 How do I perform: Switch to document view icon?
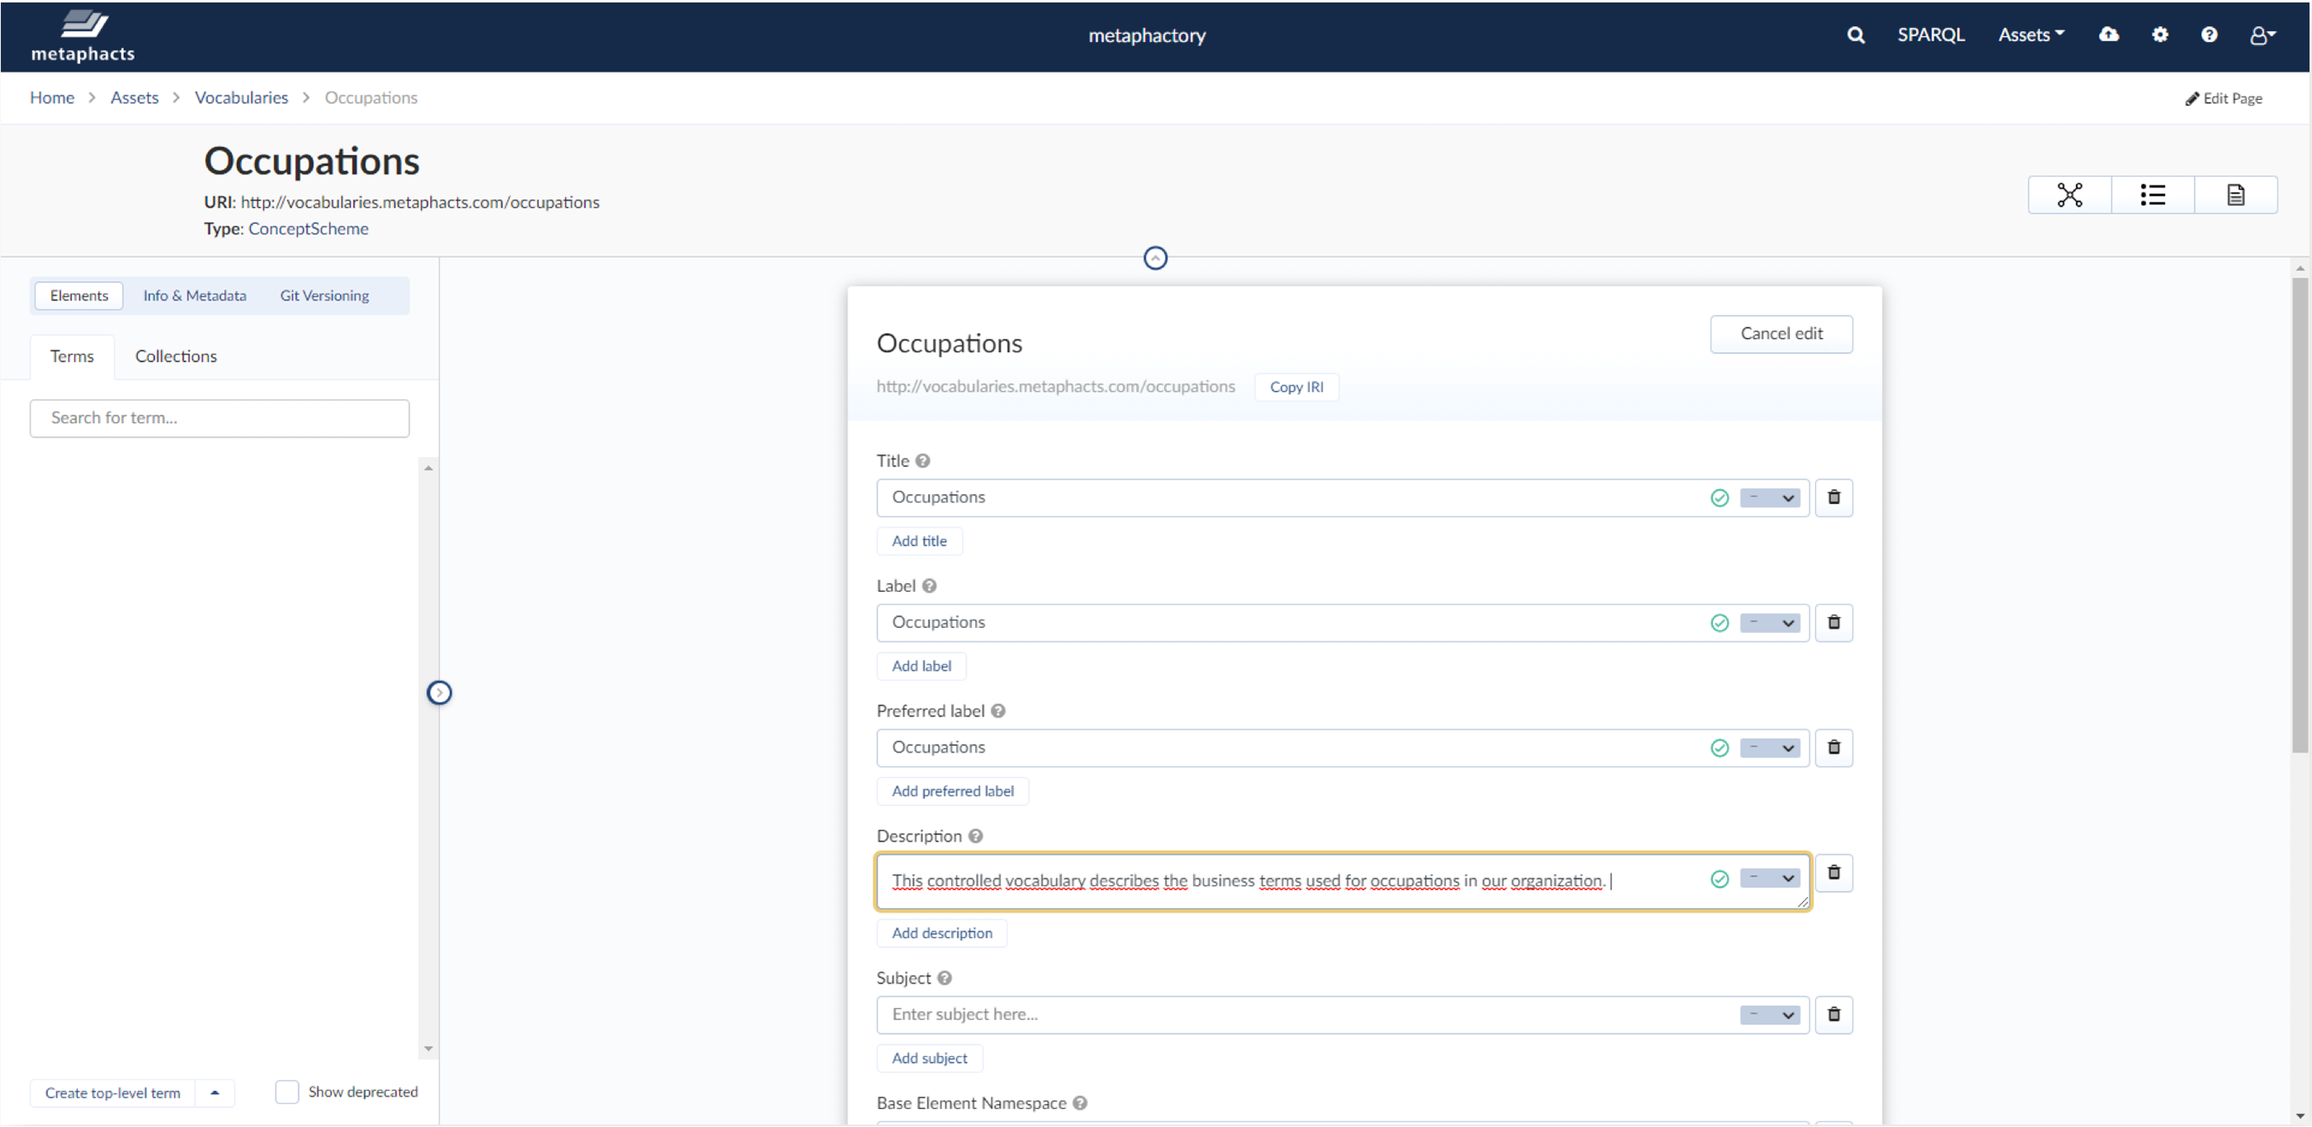pyautogui.click(x=2235, y=195)
